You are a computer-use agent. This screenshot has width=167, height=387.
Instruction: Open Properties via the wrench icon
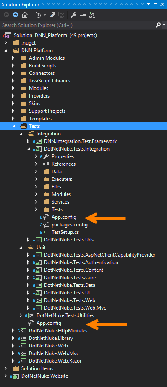click(73, 15)
